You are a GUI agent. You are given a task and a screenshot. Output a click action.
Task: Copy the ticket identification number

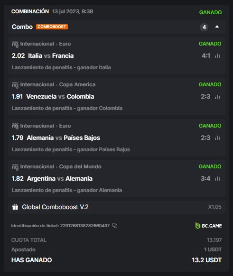coord(115,225)
